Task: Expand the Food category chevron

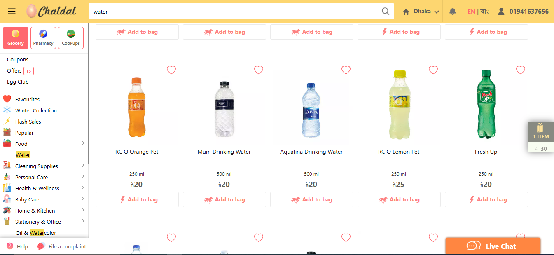Action: point(83,143)
